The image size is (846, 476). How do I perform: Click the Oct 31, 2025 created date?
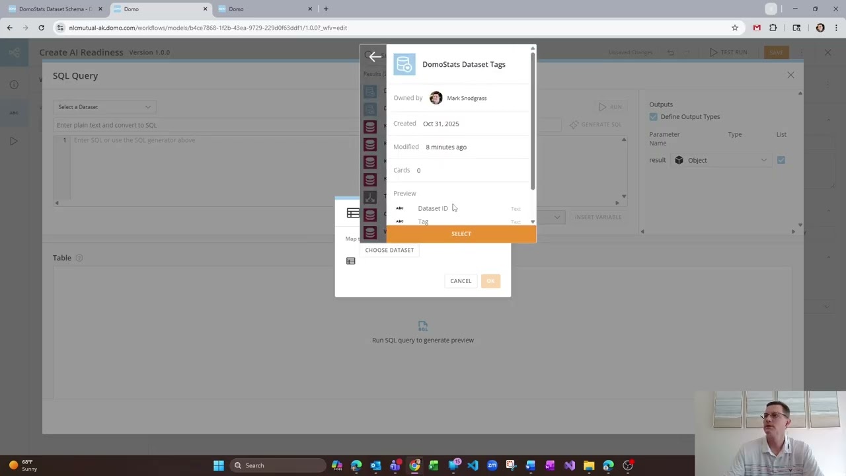[x=441, y=124]
